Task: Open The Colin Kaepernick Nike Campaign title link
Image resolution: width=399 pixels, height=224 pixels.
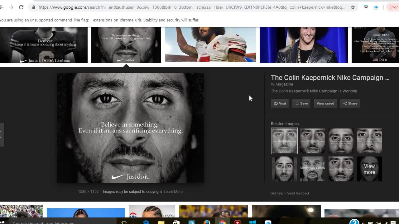Action: 330,78
